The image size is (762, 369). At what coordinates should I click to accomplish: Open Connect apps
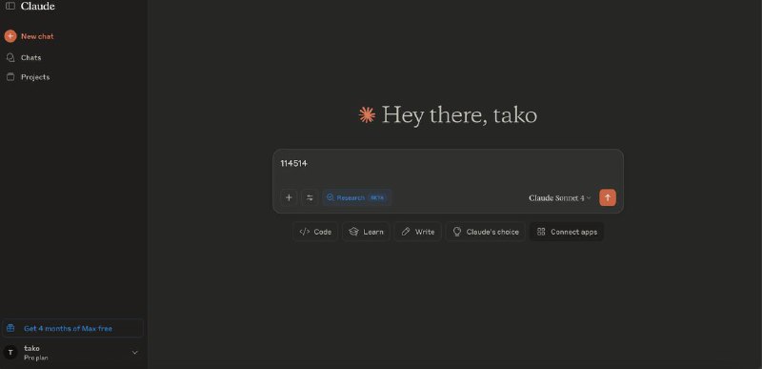(567, 232)
